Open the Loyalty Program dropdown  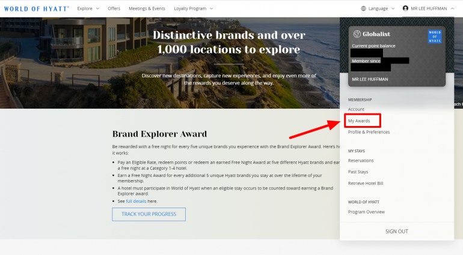click(194, 8)
